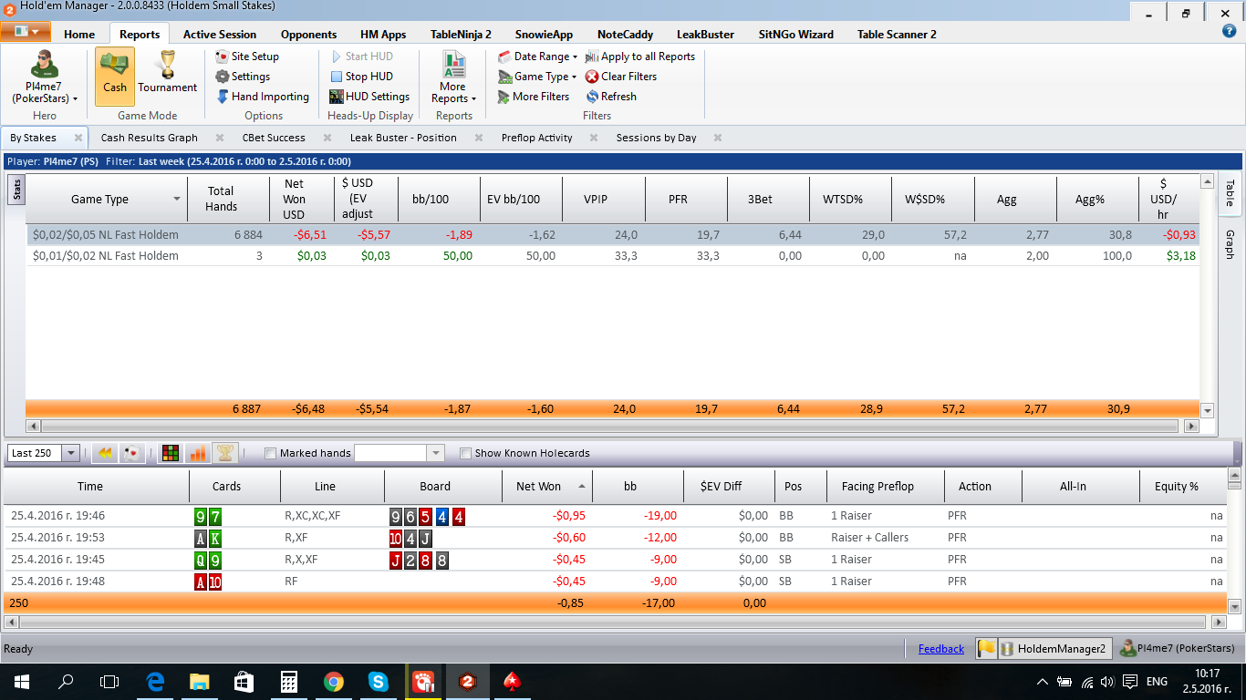
Task: Tick Show Known Holecards checkbox
Action: click(x=465, y=454)
